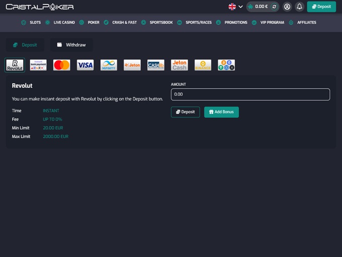The height and width of the screenshot is (257, 342).
Task: Switch to the Withdraw tab
Action: click(x=71, y=45)
